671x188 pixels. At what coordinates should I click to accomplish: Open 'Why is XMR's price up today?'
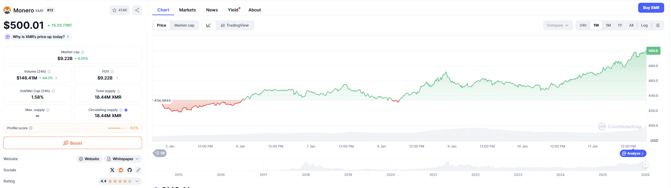[x=38, y=37]
